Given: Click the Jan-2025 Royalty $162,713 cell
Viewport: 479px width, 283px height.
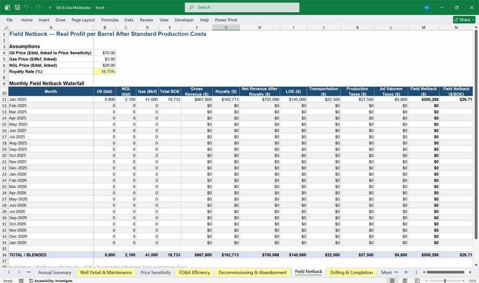Looking at the screenshot, I should tap(226, 99).
